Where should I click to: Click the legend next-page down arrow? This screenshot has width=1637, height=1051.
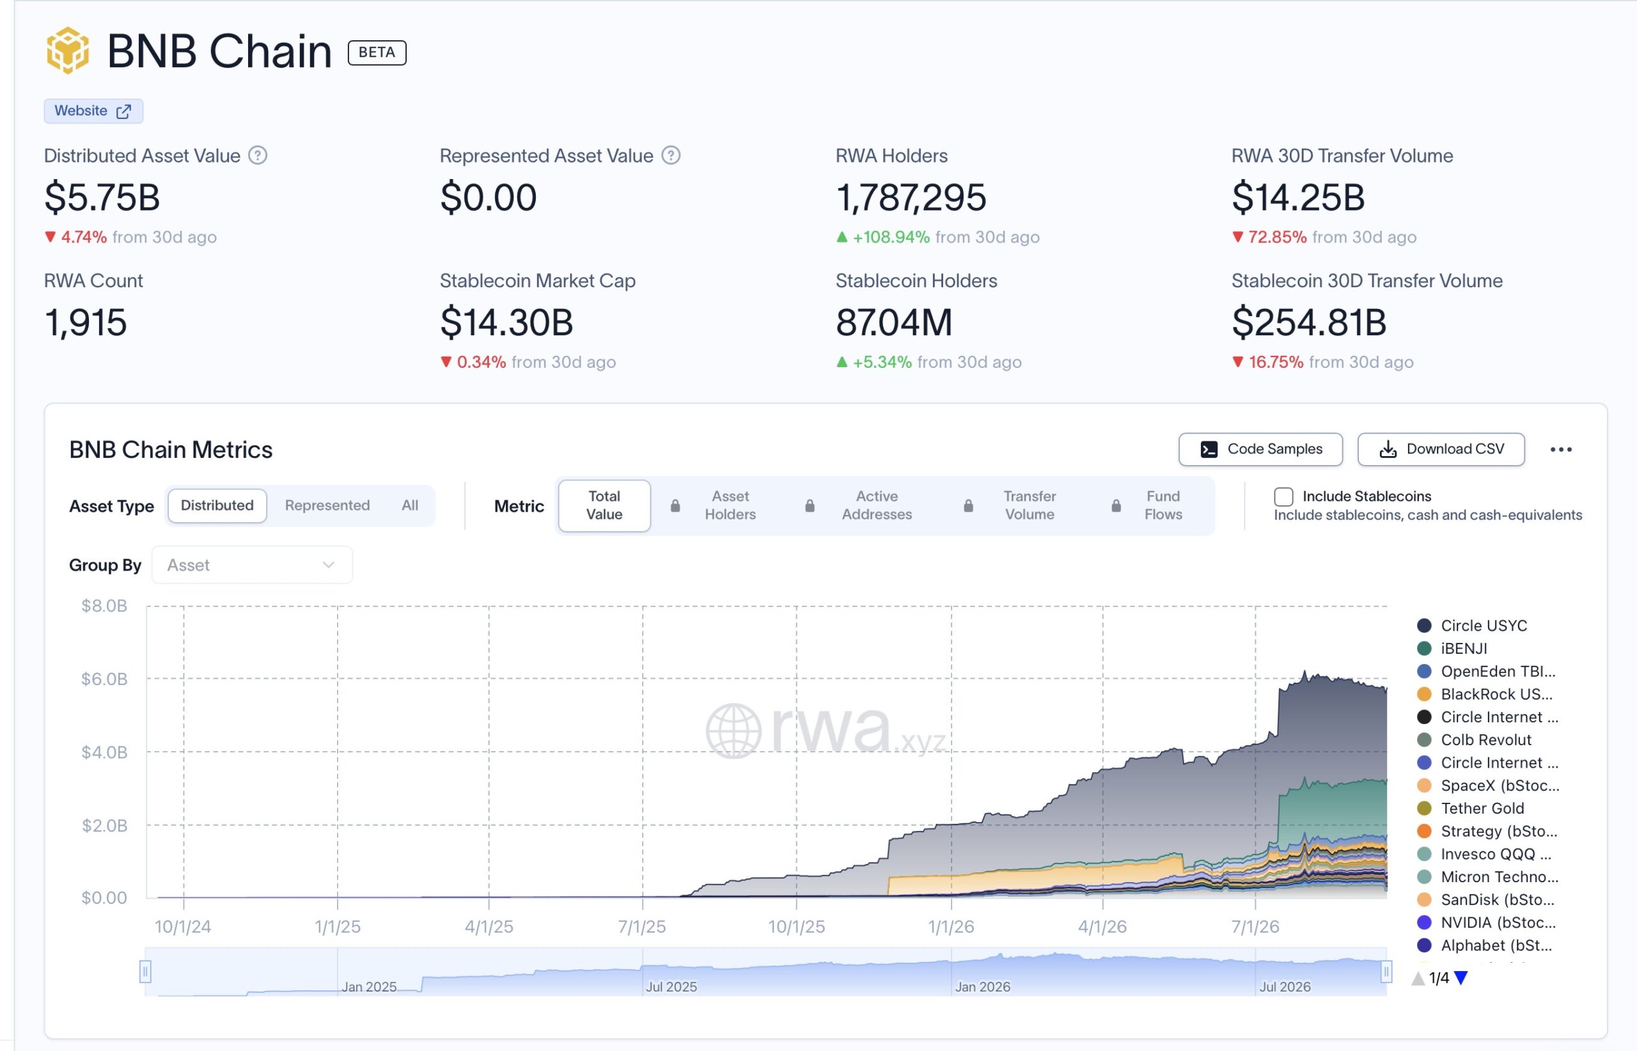point(1461,978)
